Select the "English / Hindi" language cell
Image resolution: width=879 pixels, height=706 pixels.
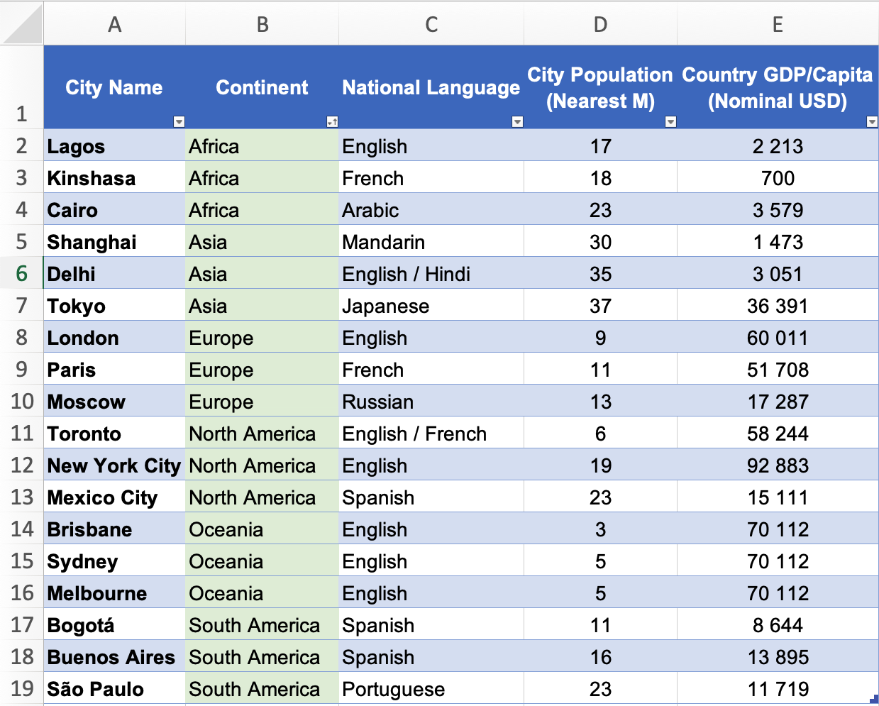click(406, 275)
